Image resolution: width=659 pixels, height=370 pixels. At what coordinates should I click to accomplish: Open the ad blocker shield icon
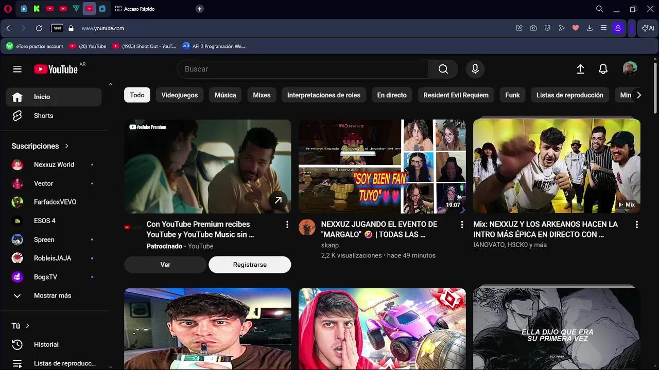tap(547, 28)
